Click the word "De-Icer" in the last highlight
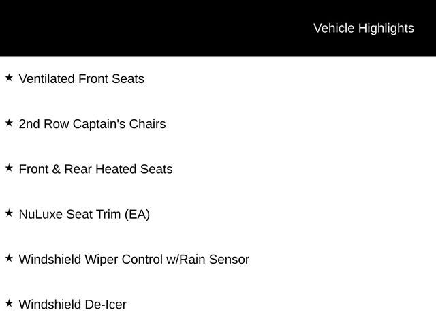Viewport: 436px width, 327px height. [106, 305]
